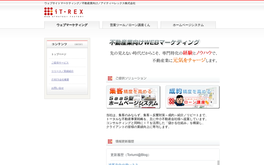Screen dimensions: 264x165
Task: Click the コンテンツ panel header
Action: pyautogui.click(x=67, y=44)
